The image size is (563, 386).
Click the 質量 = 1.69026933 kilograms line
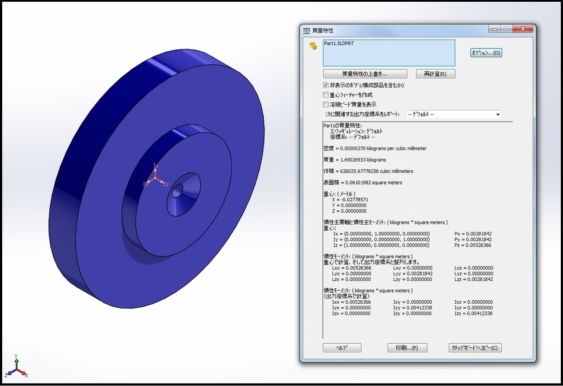(x=355, y=160)
